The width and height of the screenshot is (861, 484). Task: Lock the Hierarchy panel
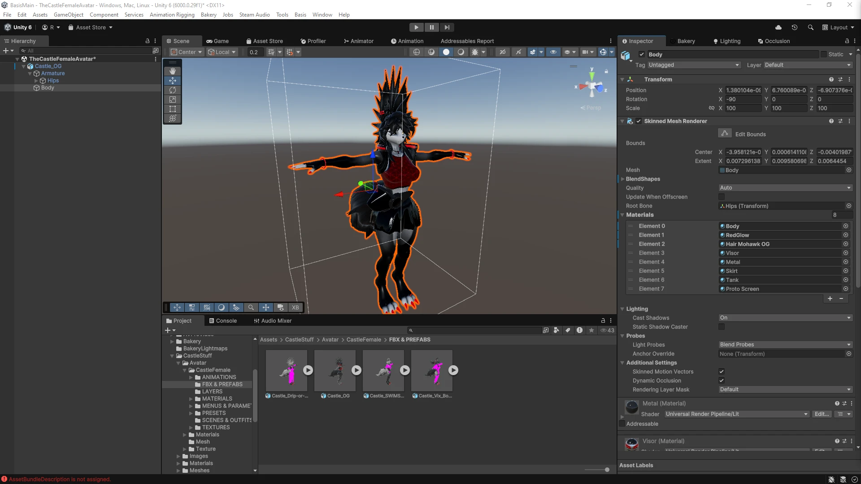[147, 41]
